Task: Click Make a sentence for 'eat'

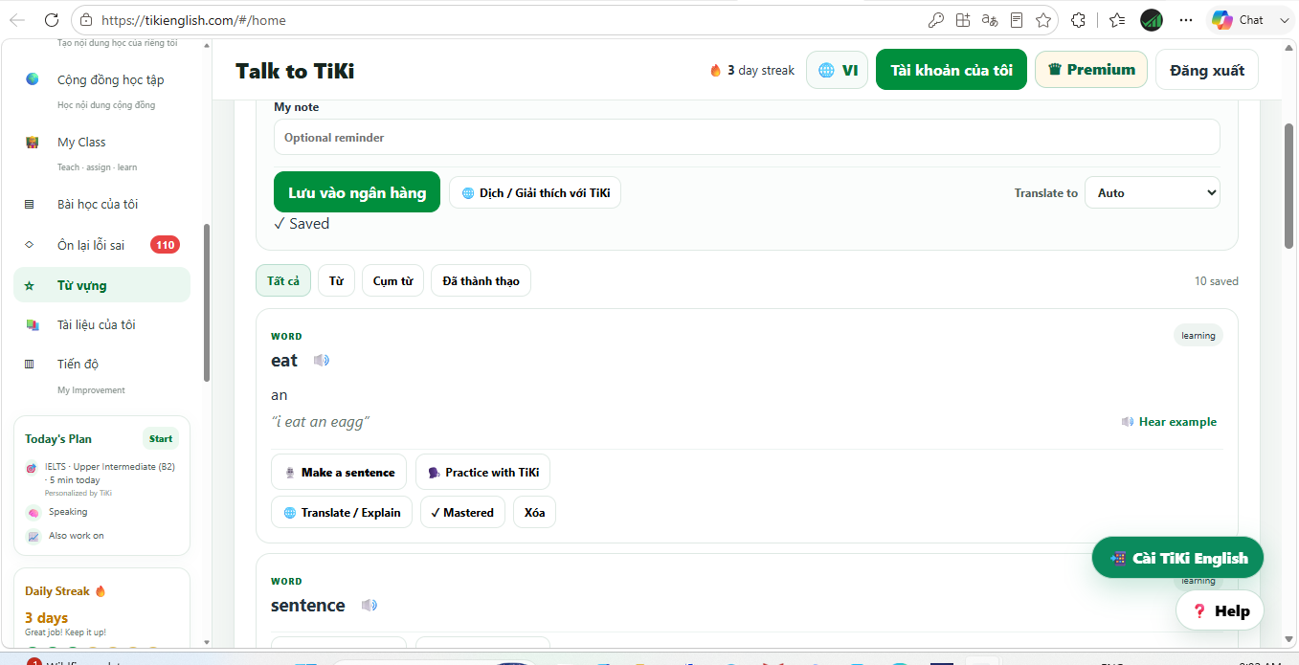Action: [339, 472]
